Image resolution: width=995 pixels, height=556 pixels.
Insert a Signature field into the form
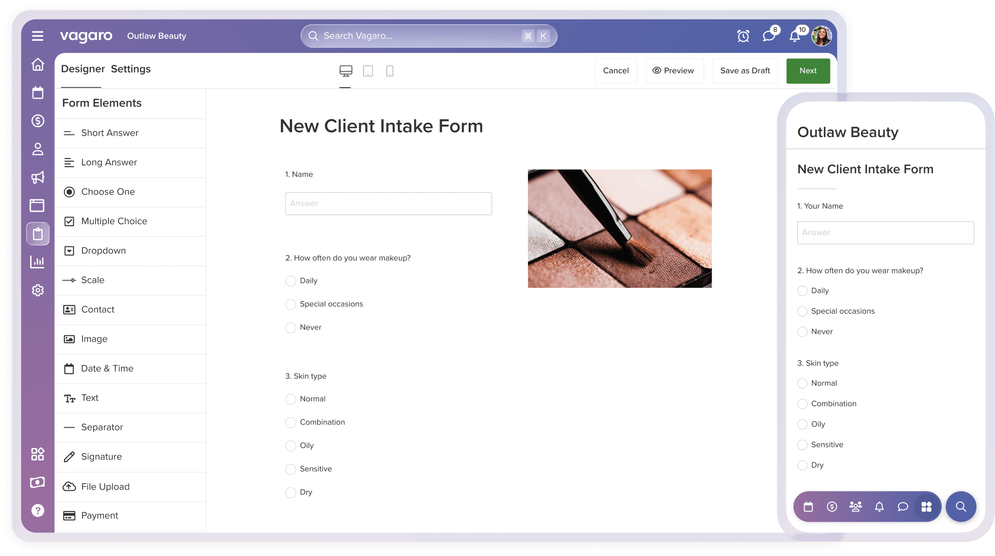[x=101, y=456]
